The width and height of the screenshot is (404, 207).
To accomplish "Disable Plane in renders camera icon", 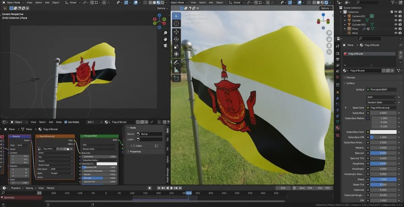I will tap(400, 29).
